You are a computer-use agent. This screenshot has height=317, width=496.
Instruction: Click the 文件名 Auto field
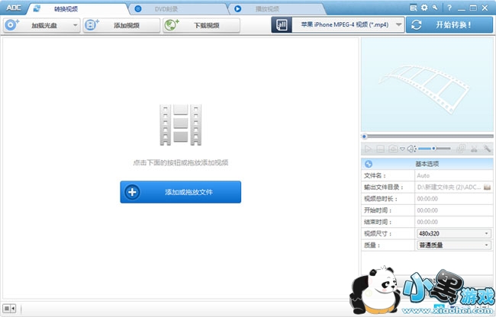(x=453, y=175)
